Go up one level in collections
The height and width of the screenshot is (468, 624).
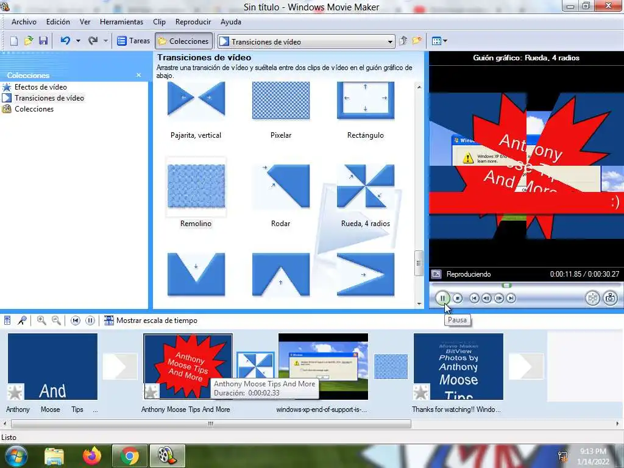(403, 41)
